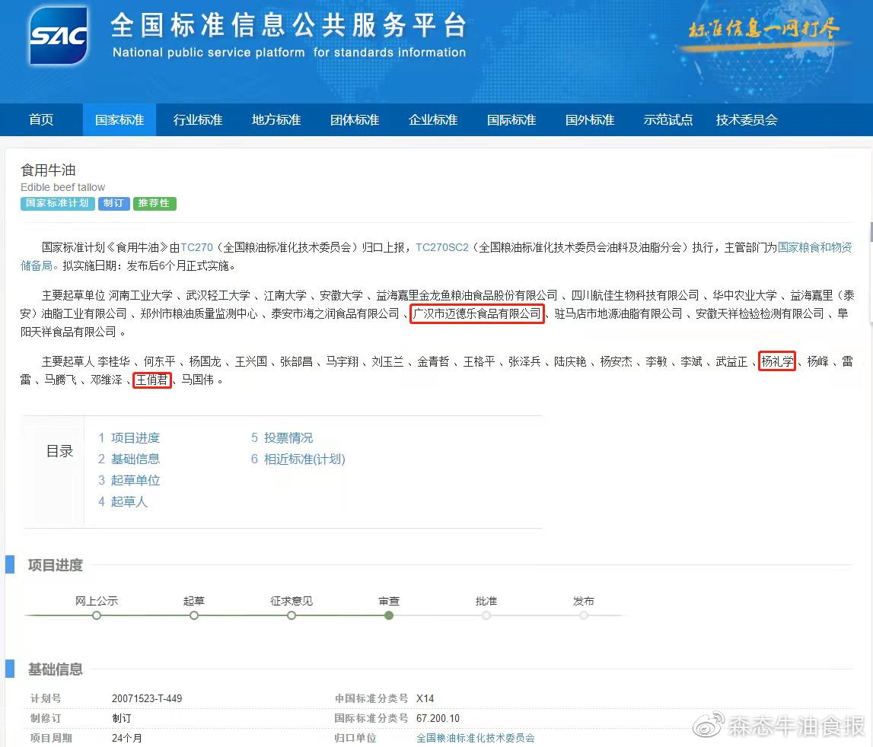Screen dimensions: 873x747
Task: Open the 技术委员会 tab
Action: click(x=747, y=119)
